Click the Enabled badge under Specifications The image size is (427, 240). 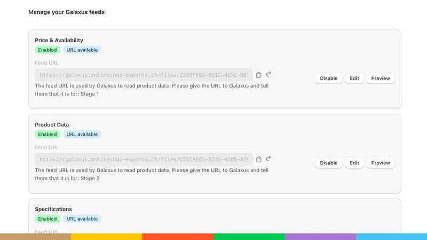tap(48, 219)
